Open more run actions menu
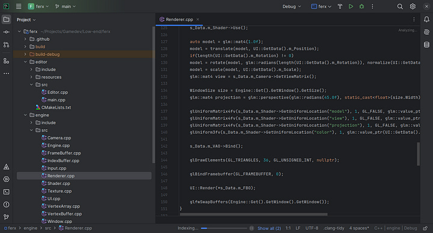 click(372, 7)
